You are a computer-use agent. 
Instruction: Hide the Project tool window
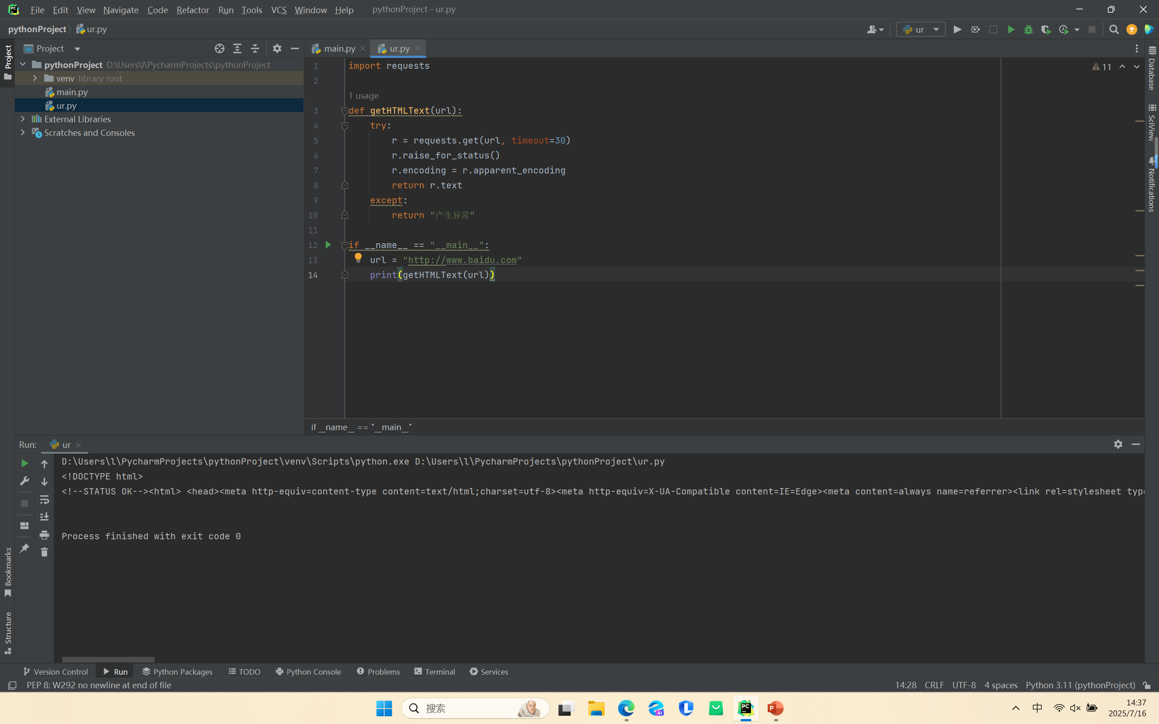tap(294, 48)
